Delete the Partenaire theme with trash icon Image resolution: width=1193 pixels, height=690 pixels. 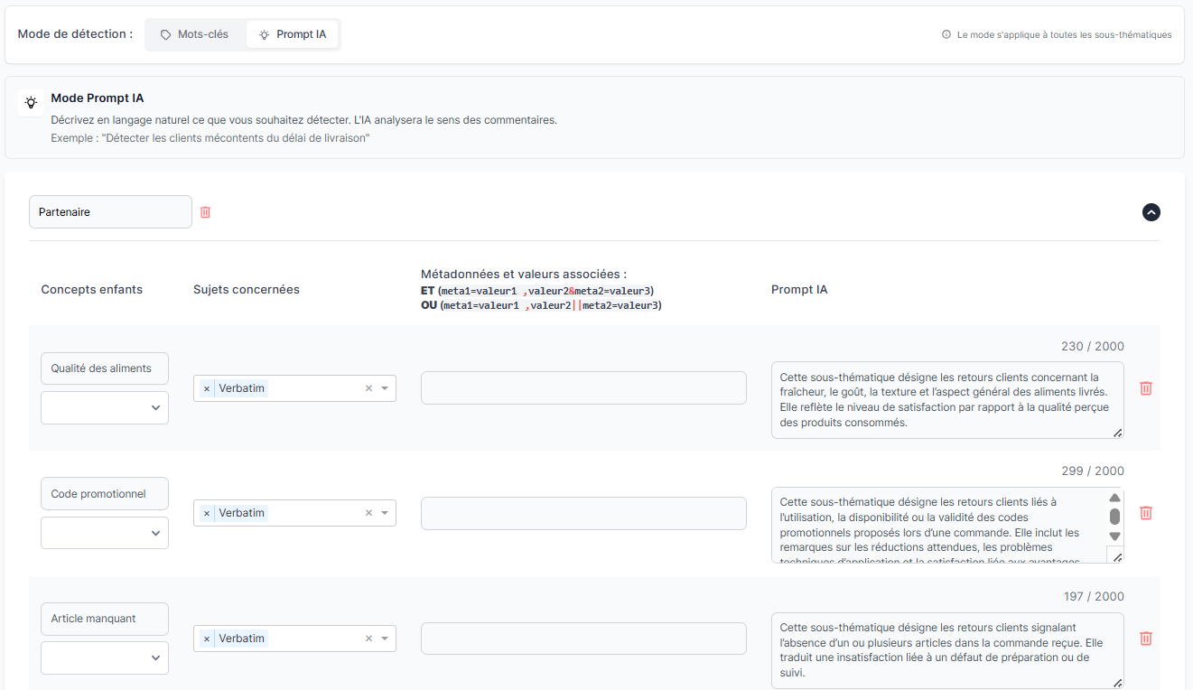coord(205,212)
